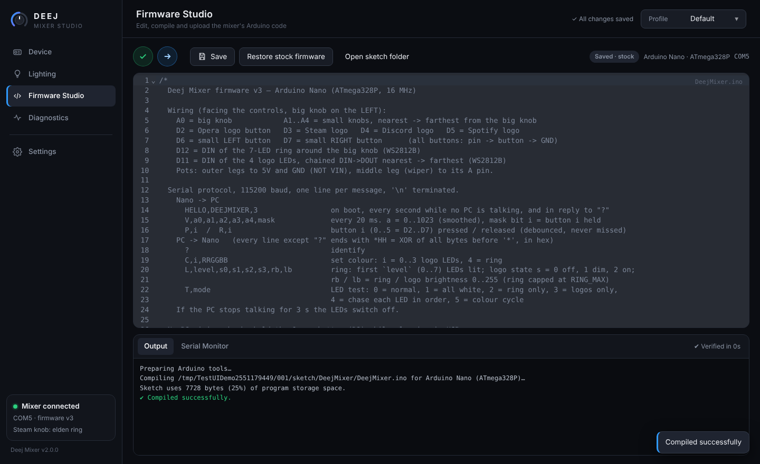
Task: Click the Firmware Studio code icon
Action: [17, 96]
